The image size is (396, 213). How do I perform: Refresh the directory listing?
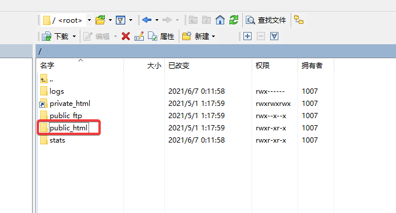coord(234,20)
